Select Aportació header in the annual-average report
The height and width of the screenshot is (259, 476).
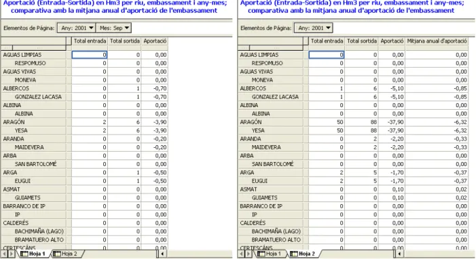click(392, 41)
